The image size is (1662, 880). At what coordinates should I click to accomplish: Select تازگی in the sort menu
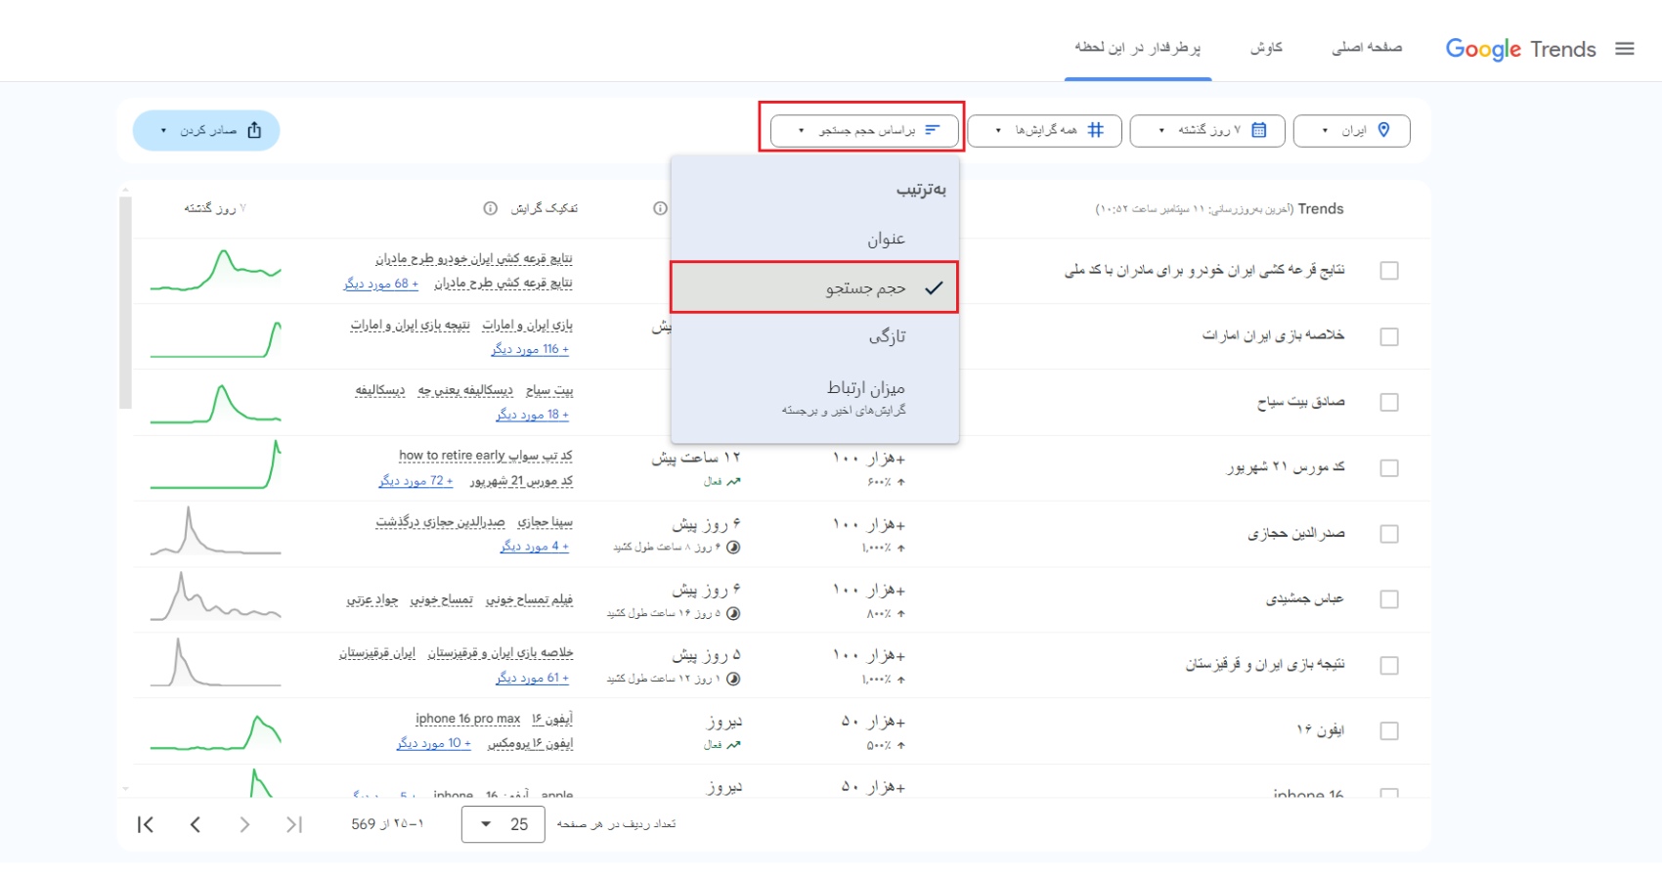pos(814,336)
